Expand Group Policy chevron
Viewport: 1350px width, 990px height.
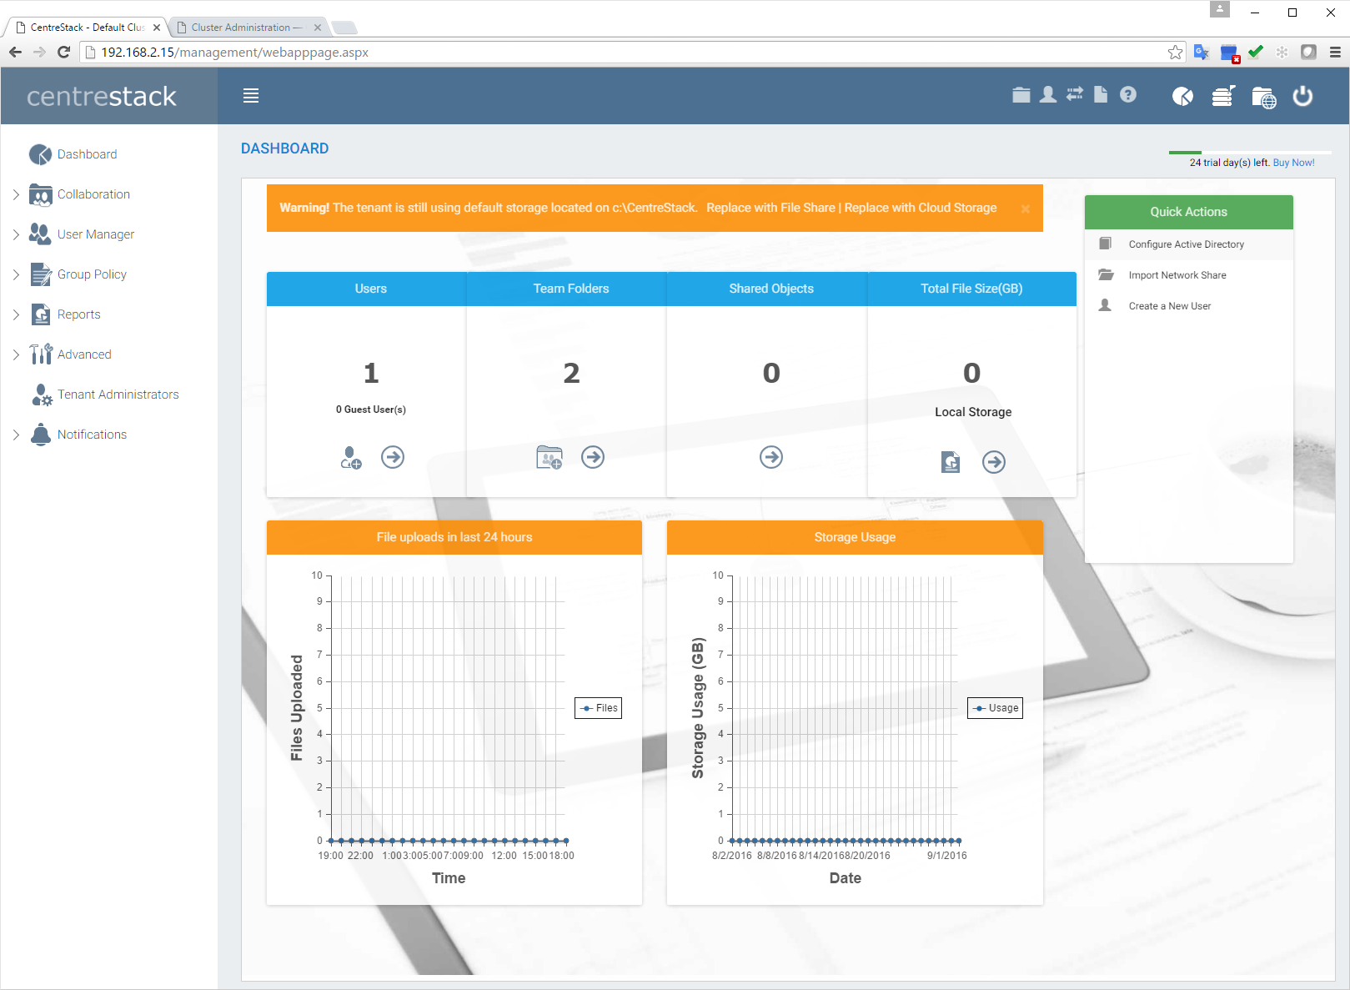click(16, 274)
